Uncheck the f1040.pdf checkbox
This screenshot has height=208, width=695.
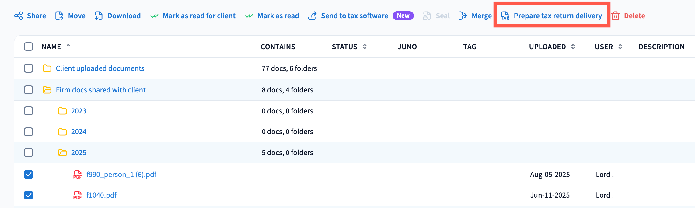29,195
